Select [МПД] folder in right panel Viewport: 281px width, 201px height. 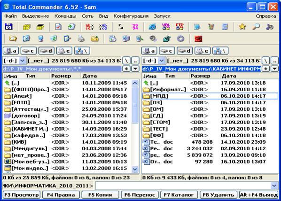coord(210,96)
